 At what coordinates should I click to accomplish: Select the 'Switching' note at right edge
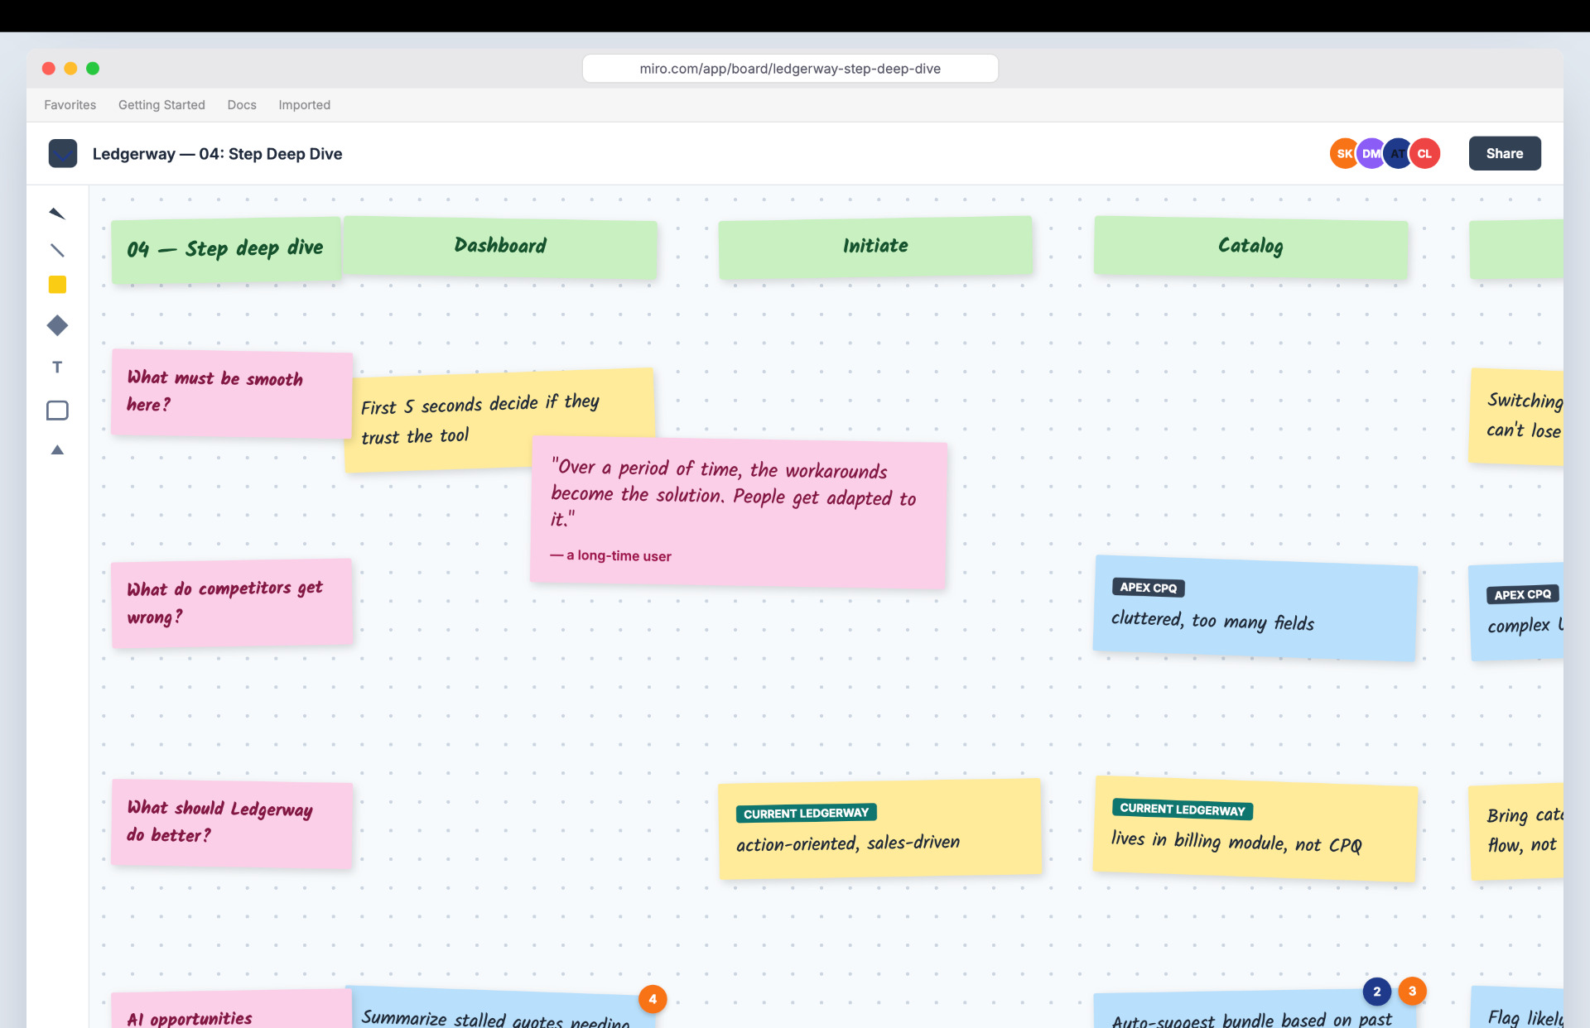click(x=1516, y=416)
